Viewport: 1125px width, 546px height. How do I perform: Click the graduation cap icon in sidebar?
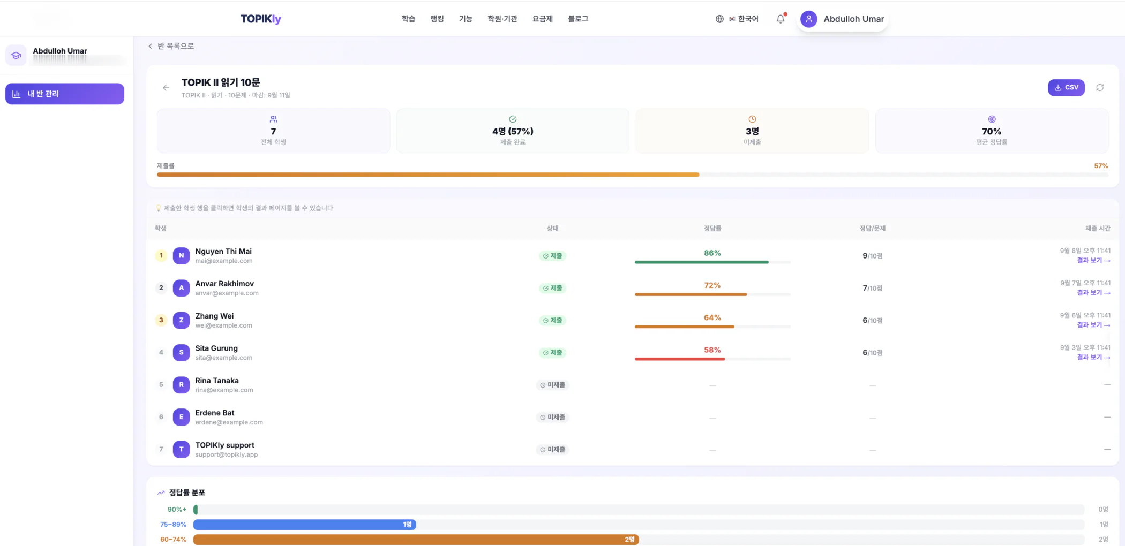[x=16, y=55]
